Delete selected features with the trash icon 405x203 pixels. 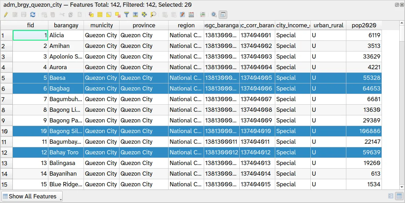(53, 15)
